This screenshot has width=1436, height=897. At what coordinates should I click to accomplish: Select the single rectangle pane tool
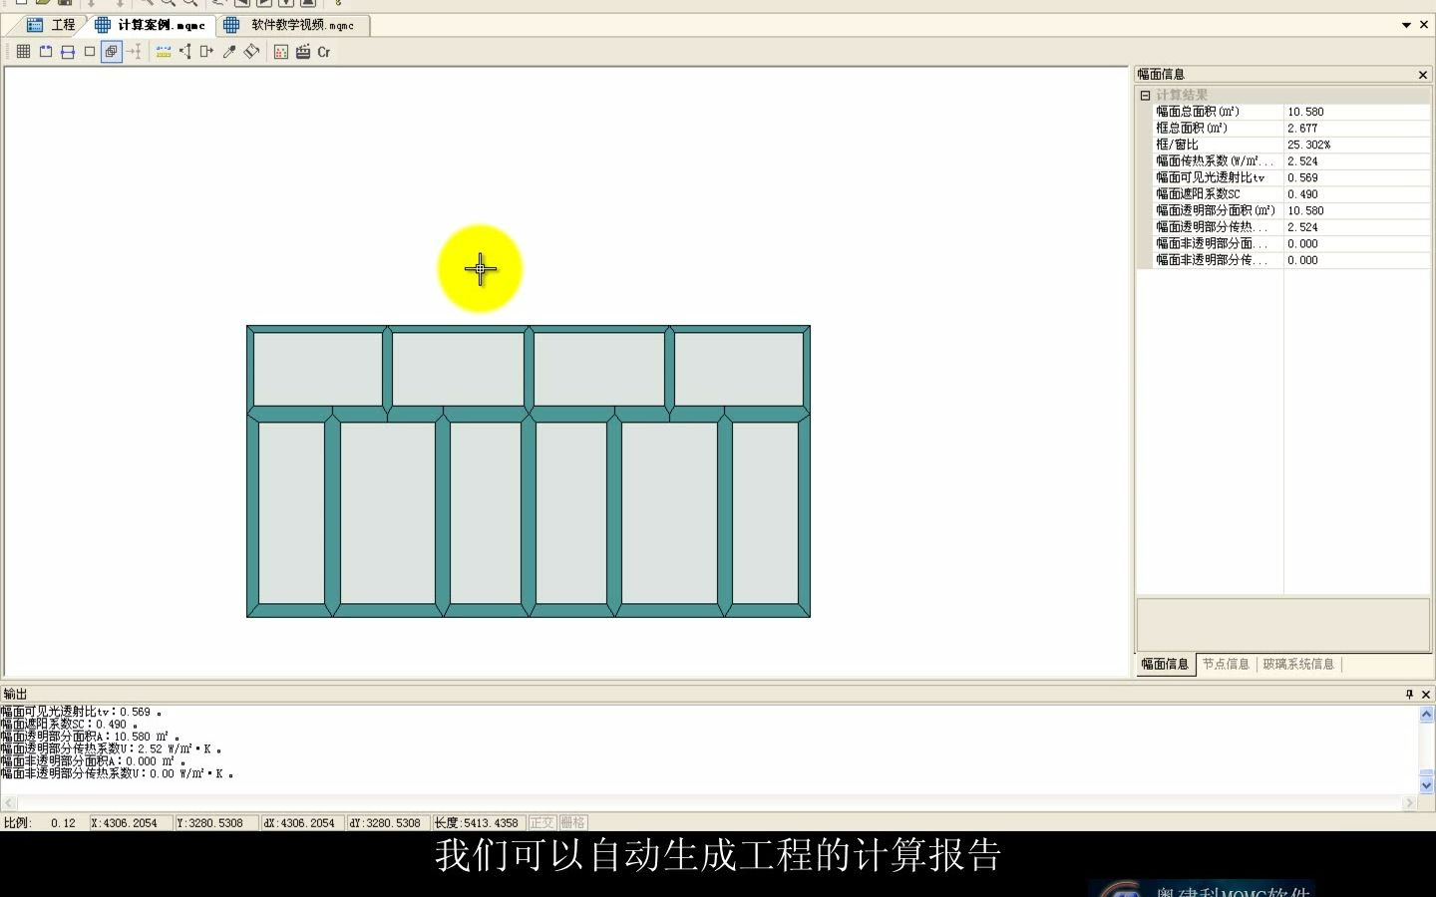point(90,52)
